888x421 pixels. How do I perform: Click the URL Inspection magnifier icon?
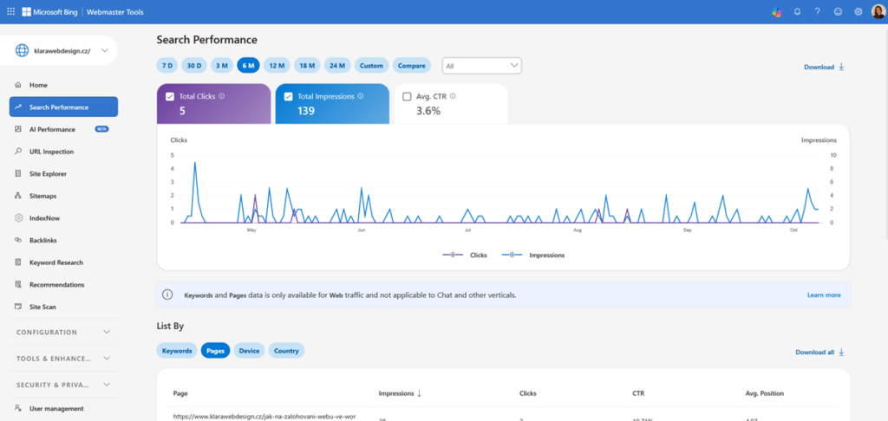click(18, 152)
